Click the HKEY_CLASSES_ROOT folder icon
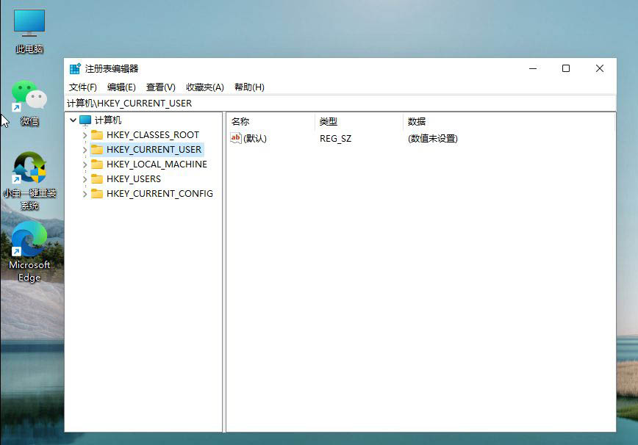This screenshot has width=638, height=445. pos(98,134)
